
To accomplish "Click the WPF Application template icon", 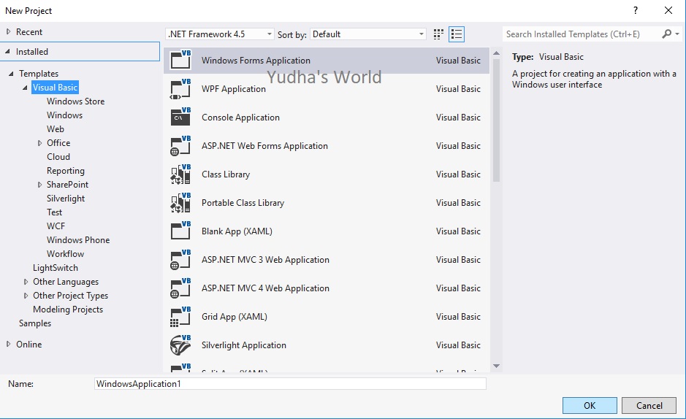I will click(180, 89).
